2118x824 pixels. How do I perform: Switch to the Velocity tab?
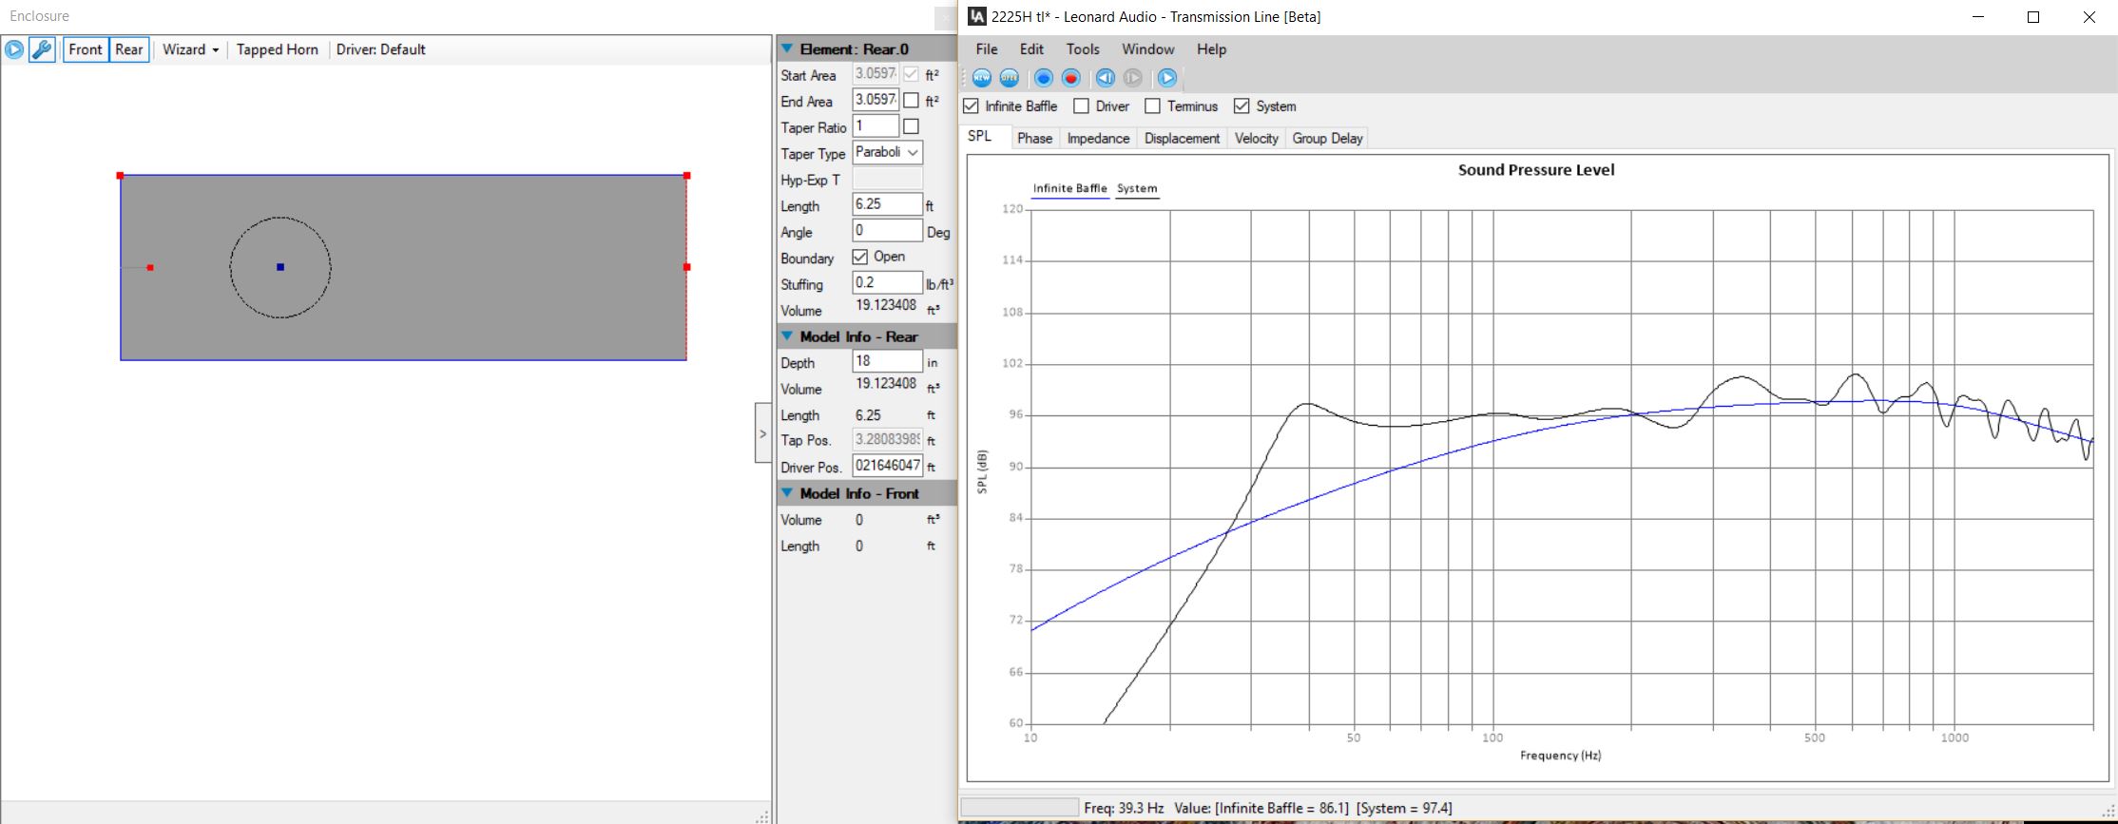[x=1256, y=139]
